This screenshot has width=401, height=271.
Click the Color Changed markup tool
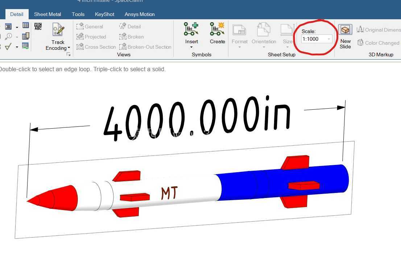coord(378,43)
